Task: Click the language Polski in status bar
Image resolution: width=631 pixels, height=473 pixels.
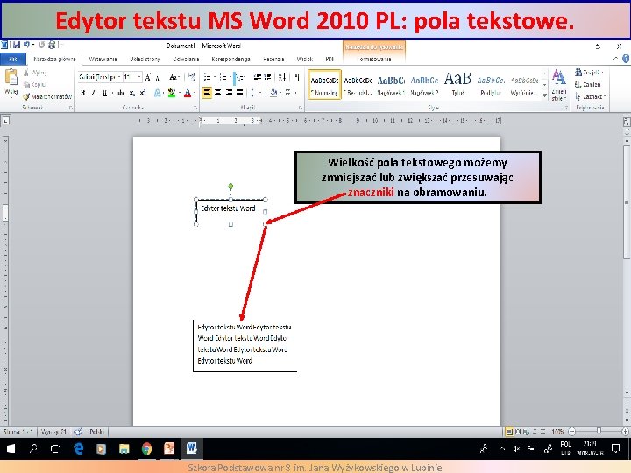Action: (96, 432)
